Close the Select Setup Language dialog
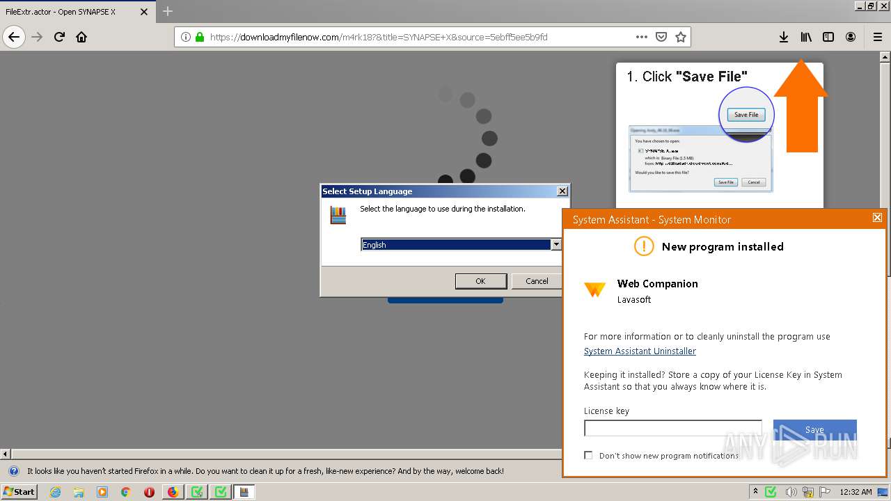The image size is (891, 501). (x=562, y=191)
